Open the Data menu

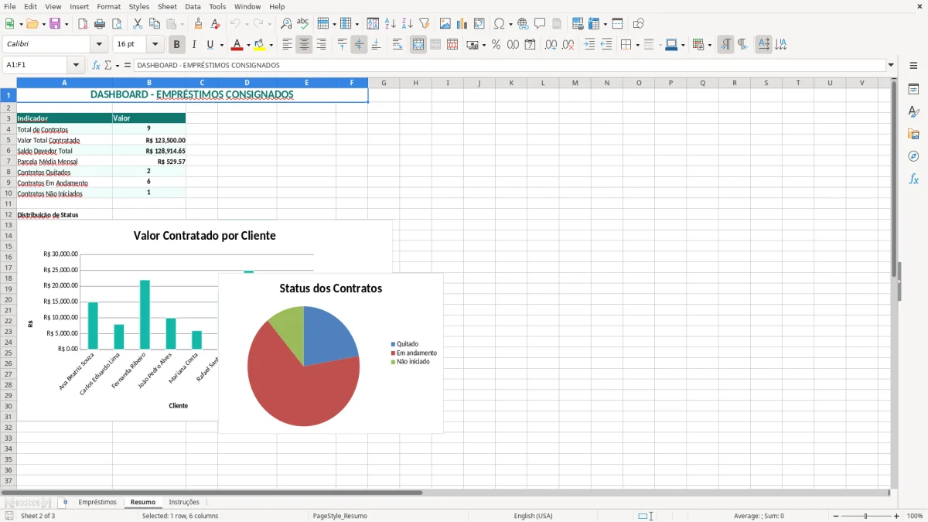[x=193, y=6]
